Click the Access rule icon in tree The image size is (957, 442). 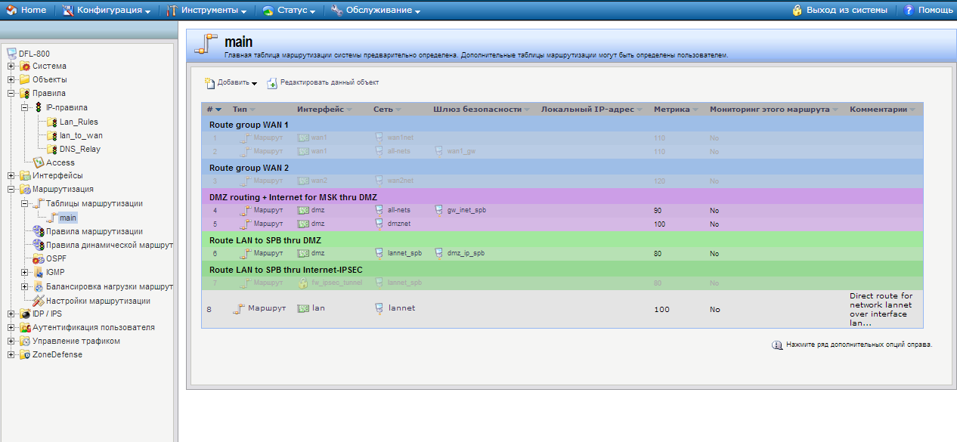tap(39, 162)
